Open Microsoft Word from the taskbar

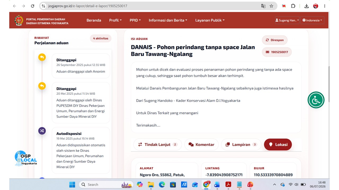click(x=217, y=184)
